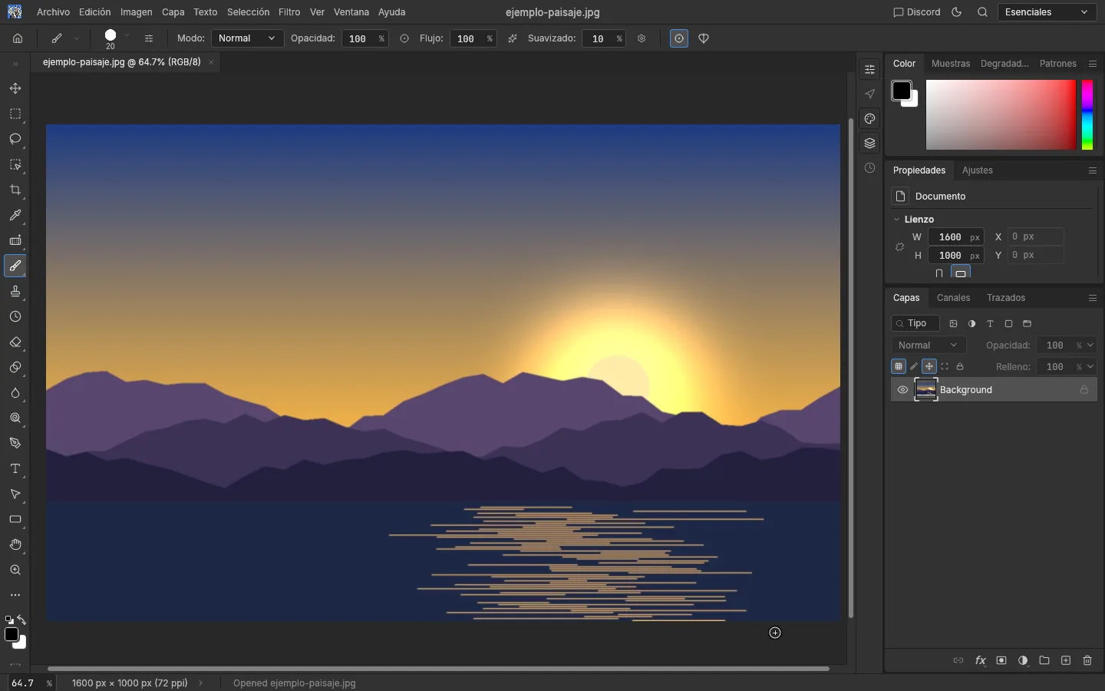The image size is (1105, 691).
Task: Toggle lock image pixels brush button
Action: coord(914,366)
